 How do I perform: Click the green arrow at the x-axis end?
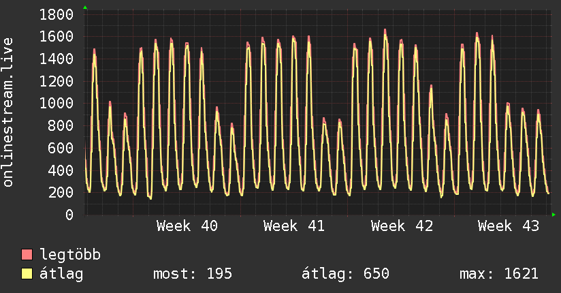pyautogui.click(x=554, y=215)
